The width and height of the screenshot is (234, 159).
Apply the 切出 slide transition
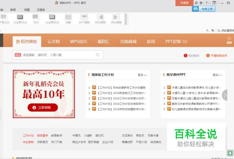[x=36, y=19]
